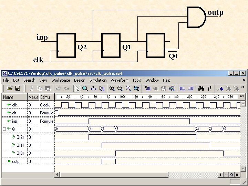Image resolution: width=248 pixels, height=186 pixels.
Task: Click the Formula stimulator cell for inp
Action: pos(47,121)
